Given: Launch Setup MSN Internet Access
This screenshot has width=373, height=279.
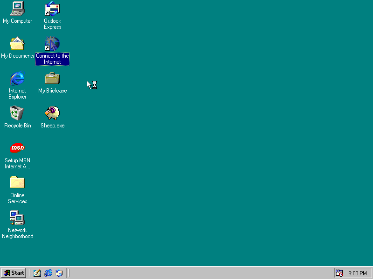Looking at the screenshot, I should tap(17, 148).
